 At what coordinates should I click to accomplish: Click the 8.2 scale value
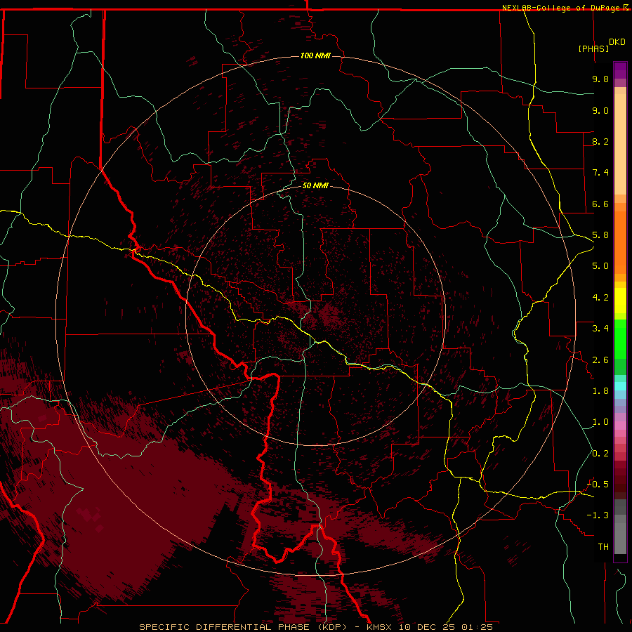(x=600, y=141)
